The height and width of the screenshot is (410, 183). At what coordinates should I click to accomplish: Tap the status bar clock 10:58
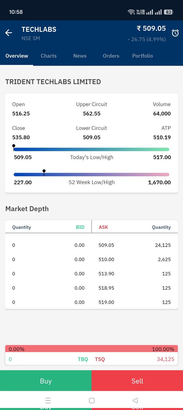coord(16,12)
